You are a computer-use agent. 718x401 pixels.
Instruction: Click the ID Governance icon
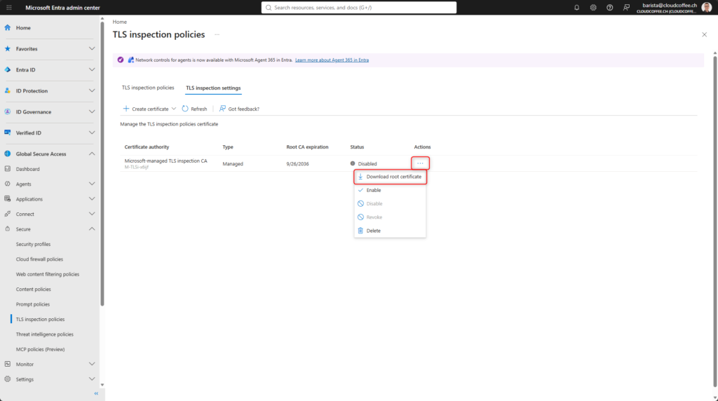(x=7, y=111)
